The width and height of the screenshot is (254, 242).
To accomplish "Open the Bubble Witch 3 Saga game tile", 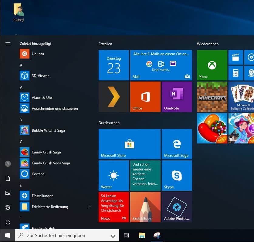I will (x=241, y=128).
